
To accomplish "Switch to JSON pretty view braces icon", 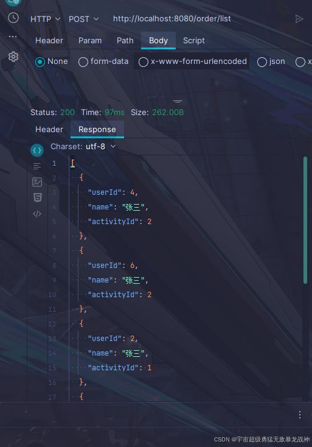I will click(37, 150).
